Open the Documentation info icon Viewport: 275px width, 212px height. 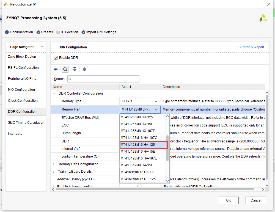click(7, 32)
